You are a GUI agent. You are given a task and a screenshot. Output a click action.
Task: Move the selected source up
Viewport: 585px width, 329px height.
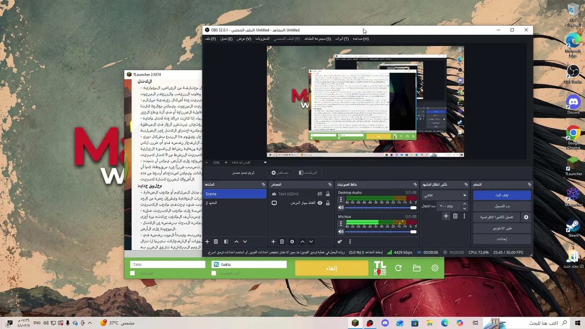tap(302, 242)
